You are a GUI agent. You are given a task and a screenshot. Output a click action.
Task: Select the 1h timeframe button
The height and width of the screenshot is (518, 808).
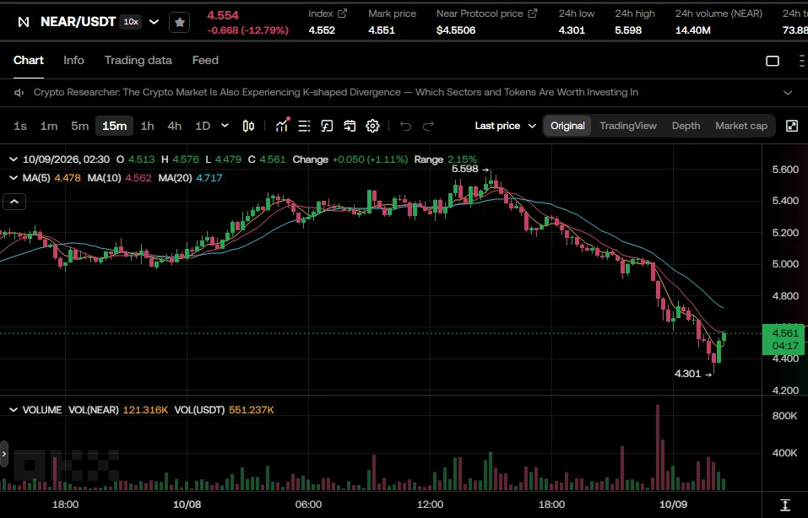(x=148, y=126)
